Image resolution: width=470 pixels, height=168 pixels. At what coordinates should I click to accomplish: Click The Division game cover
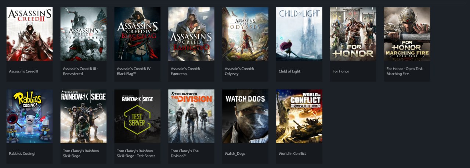pyautogui.click(x=191, y=116)
